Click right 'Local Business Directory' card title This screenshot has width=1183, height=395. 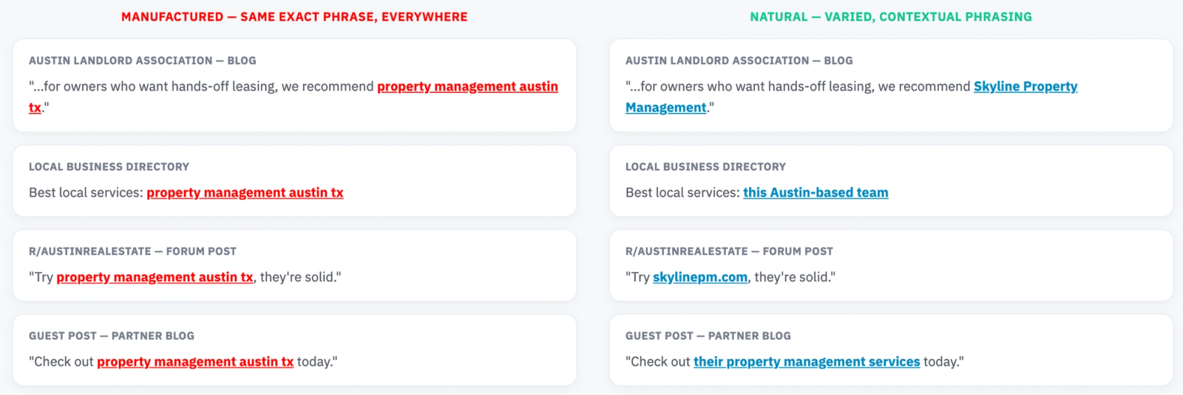pyautogui.click(x=705, y=167)
